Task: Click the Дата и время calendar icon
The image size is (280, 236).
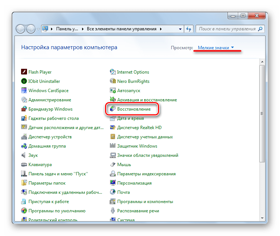Action: click(113, 118)
